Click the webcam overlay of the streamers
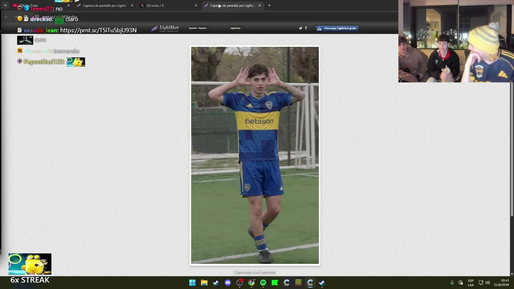The height and width of the screenshot is (289, 514). pyautogui.click(x=456, y=41)
